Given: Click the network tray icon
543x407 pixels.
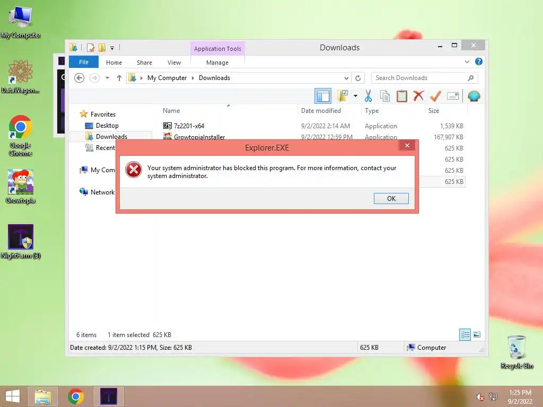Looking at the screenshot, I should point(493,396).
